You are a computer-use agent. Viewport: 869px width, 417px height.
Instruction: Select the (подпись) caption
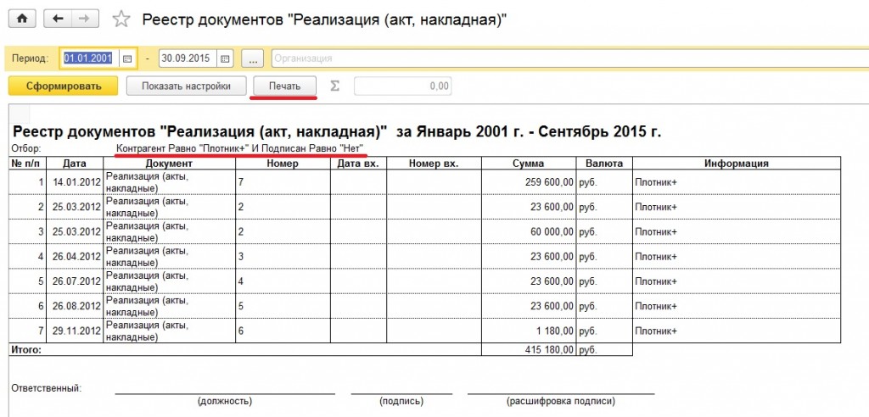[x=401, y=401]
